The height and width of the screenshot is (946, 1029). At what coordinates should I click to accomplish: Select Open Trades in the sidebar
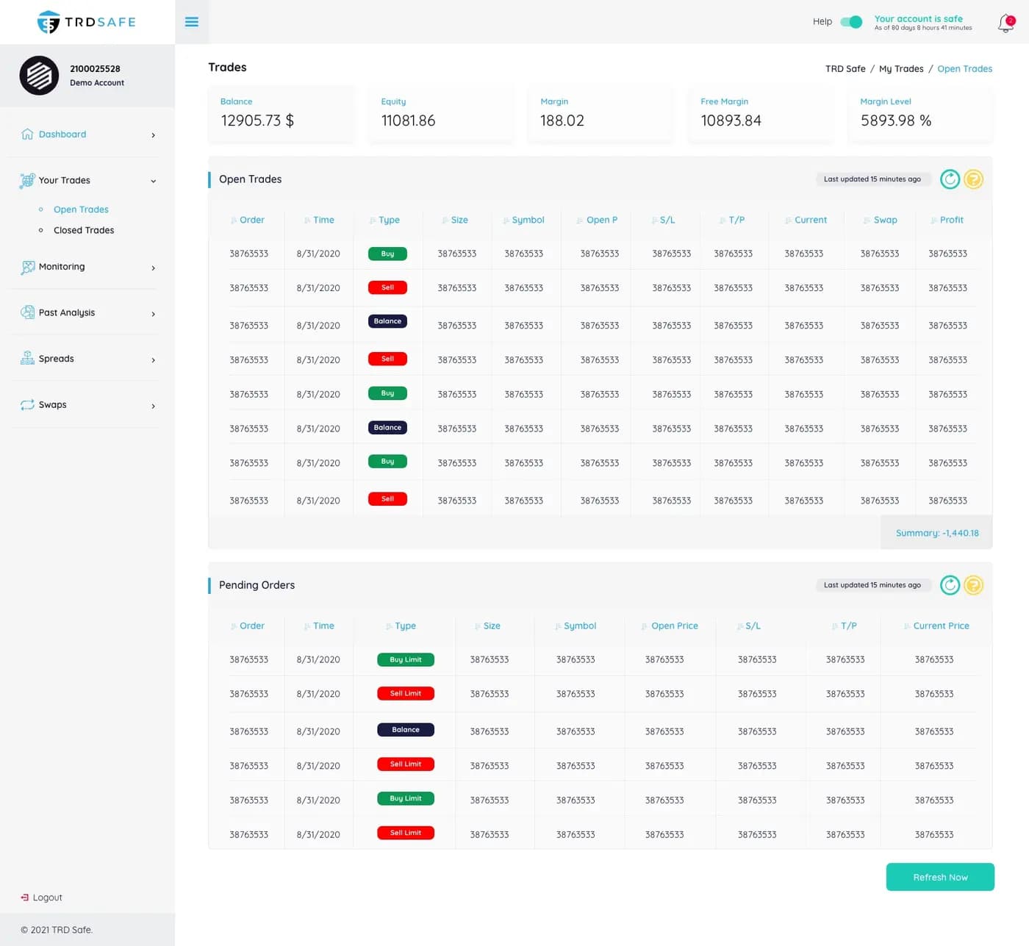(81, 209)
